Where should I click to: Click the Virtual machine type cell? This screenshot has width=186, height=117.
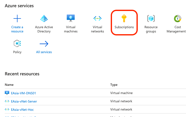click(121, 93)
